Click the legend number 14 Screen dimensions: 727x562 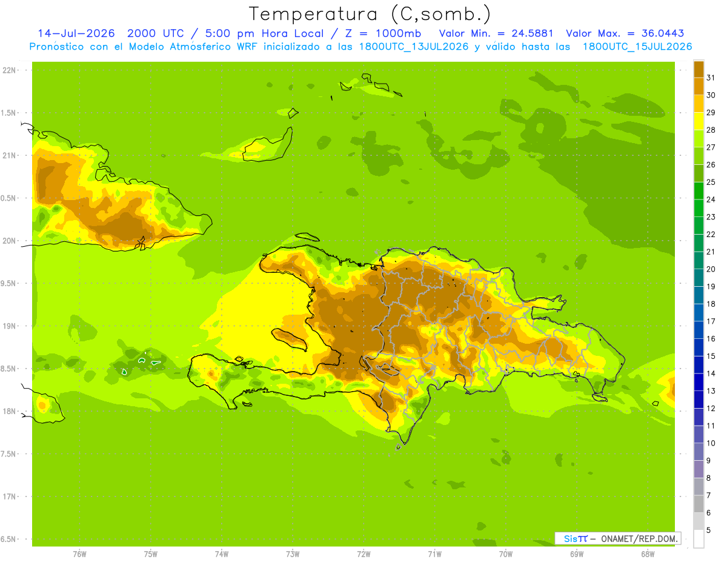coord(711,373)
